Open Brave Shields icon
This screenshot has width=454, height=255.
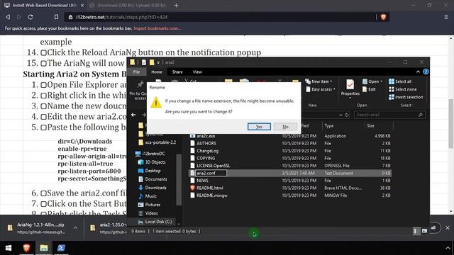[383, 17]
